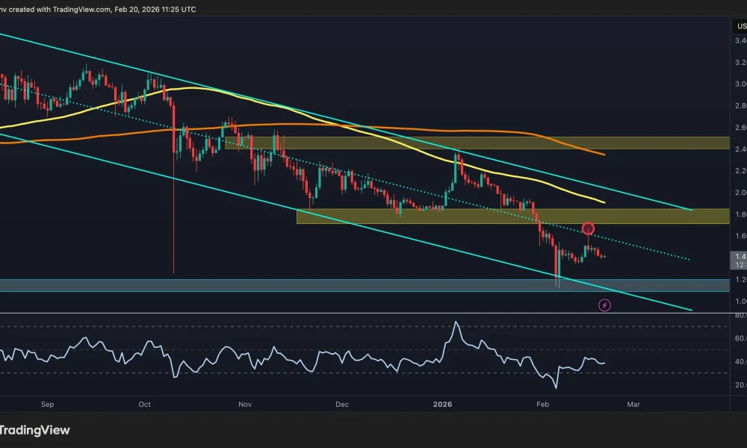Viewport: 747px width, 448px height.
Task: Select the Sep label on the time axis
Action: [x=47, y=404]
